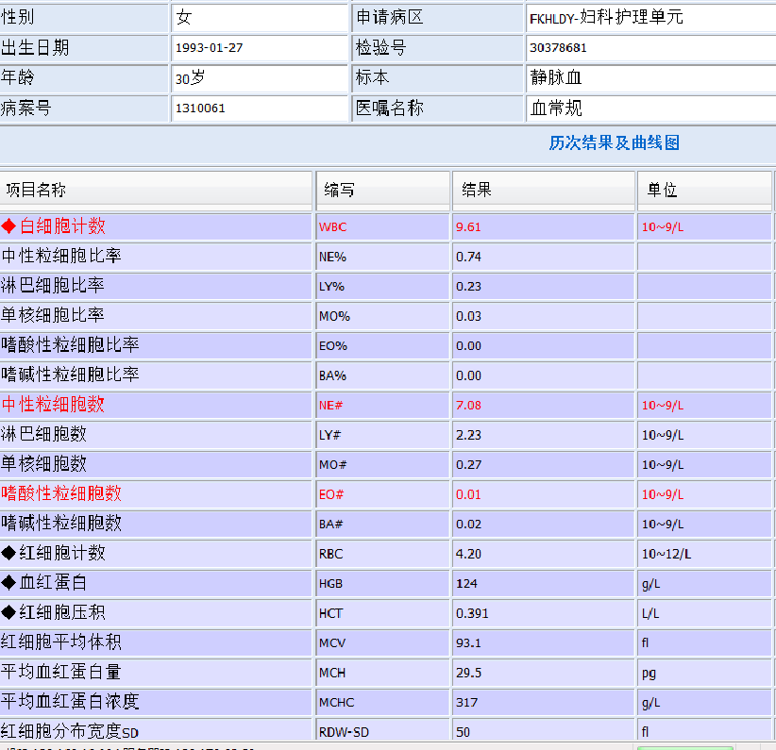Open the 历次结果及曲线图 link

[x=614, y=143]
